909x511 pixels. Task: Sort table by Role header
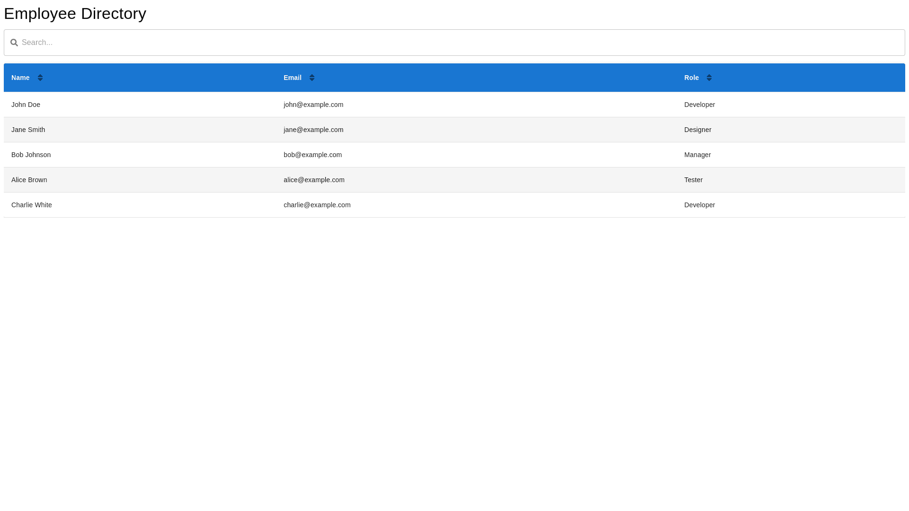click(691, 78)
